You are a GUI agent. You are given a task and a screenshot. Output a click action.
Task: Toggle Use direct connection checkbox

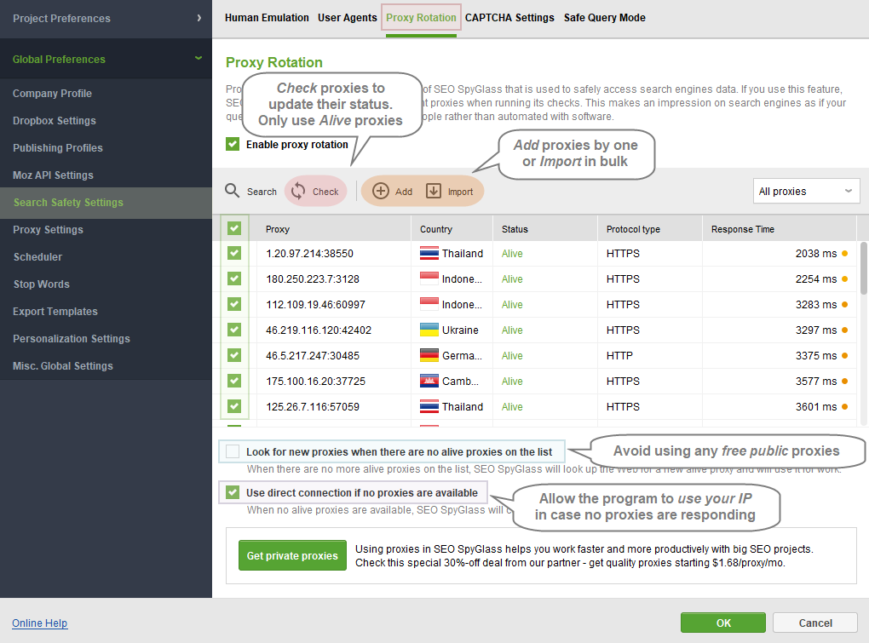click(233, 492)
